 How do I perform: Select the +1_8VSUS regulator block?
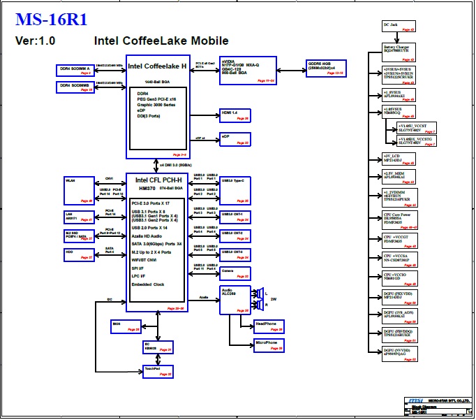pos(399,95)
